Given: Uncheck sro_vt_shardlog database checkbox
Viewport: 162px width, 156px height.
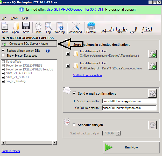Looking at the screenshot, I should [3, 81].
